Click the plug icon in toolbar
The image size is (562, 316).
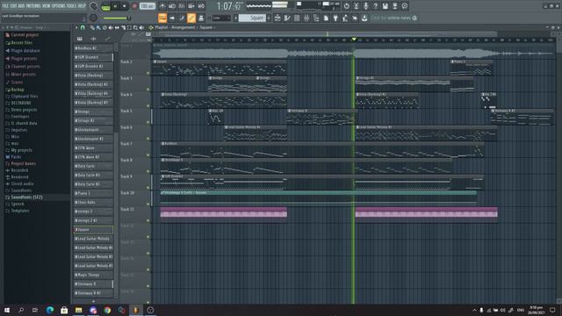[x=335, y=18]
